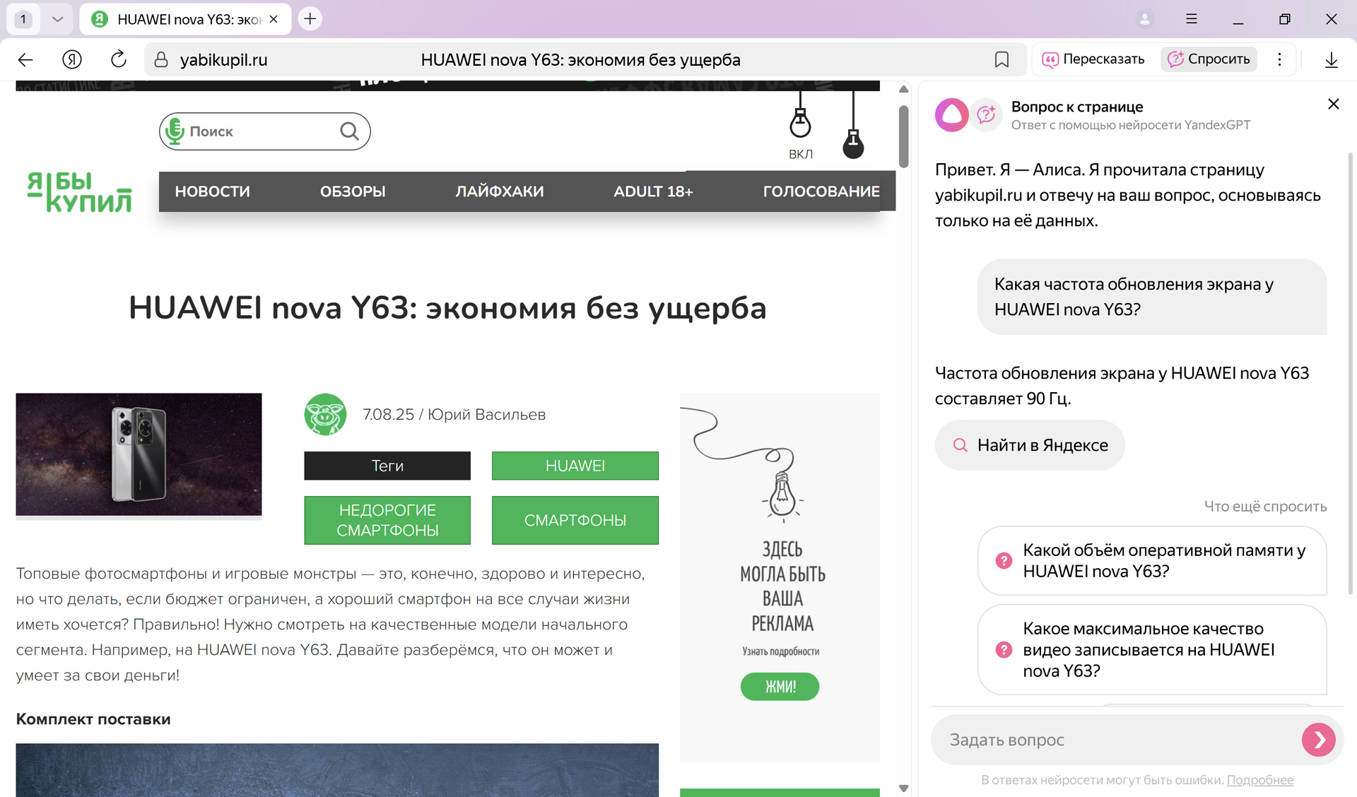Open the user profile icon
This screenshot has height=797, width=1357.
tap(1145, 19)
